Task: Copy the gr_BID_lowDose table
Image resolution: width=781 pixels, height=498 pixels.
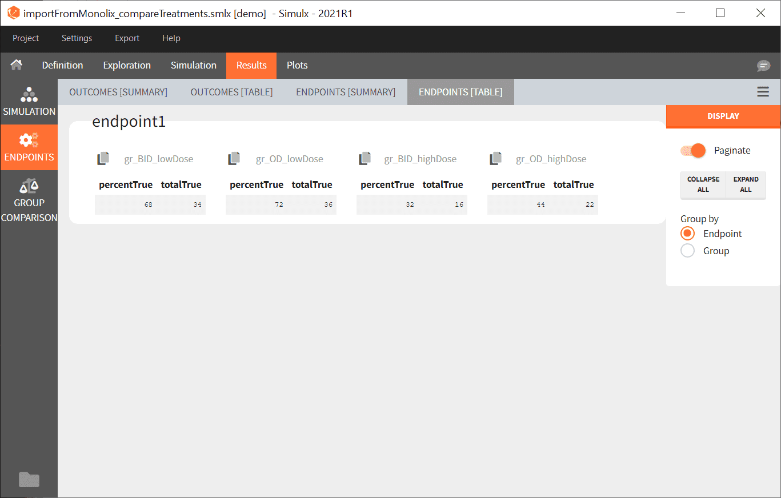Action: (x=103, y=159)
